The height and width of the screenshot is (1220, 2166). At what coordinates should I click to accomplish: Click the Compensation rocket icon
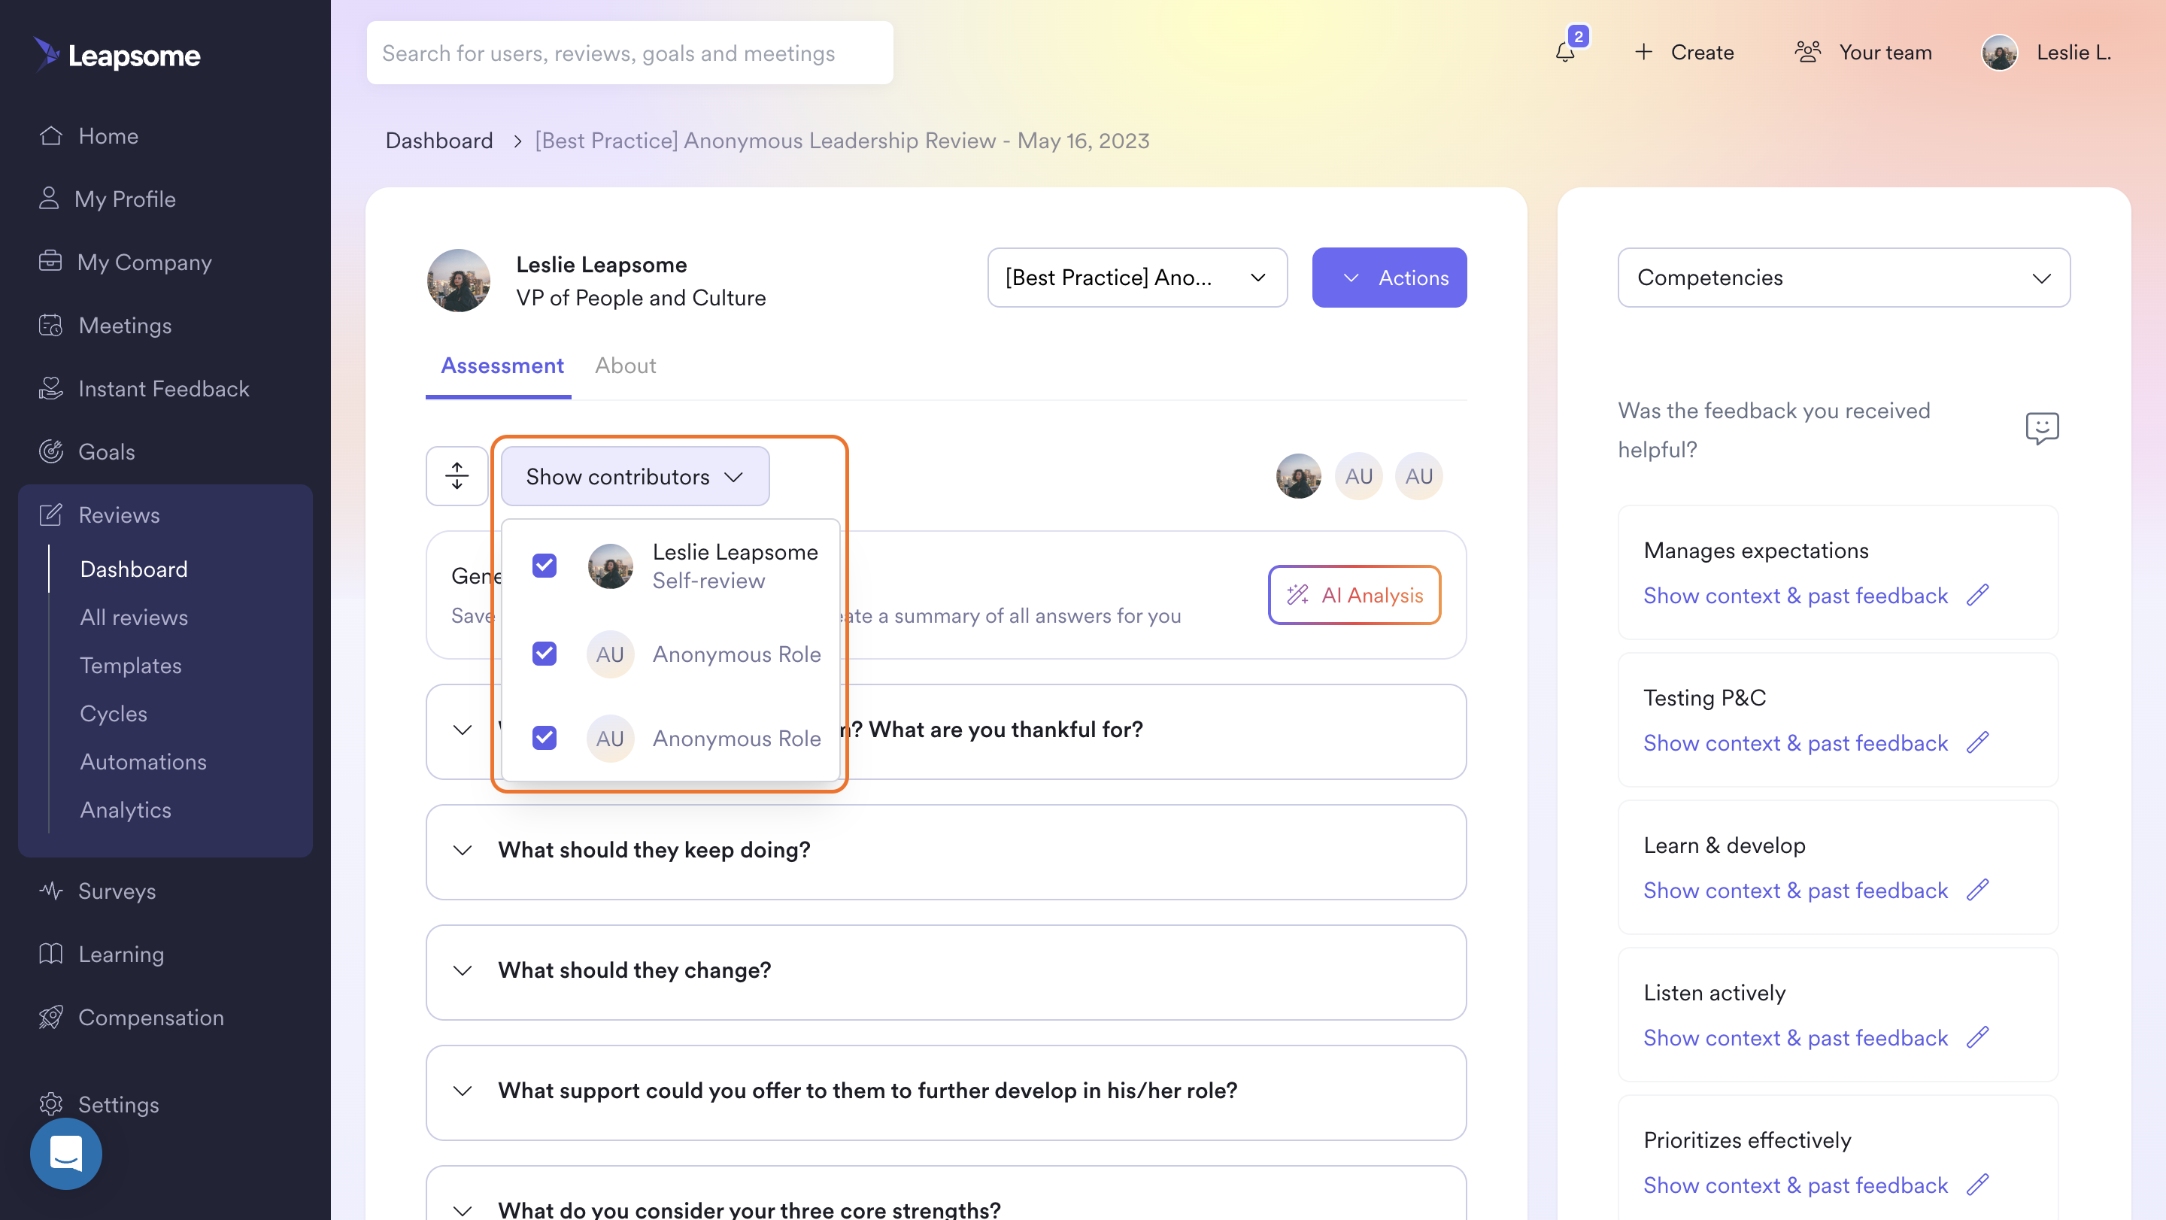point(50,1016)
